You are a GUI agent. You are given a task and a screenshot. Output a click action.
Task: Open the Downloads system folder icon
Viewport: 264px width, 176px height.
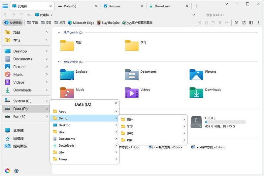196,92
